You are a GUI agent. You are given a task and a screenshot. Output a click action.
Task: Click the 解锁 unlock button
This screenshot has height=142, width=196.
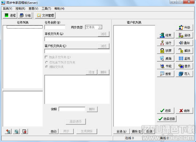(x=184, y=51)
